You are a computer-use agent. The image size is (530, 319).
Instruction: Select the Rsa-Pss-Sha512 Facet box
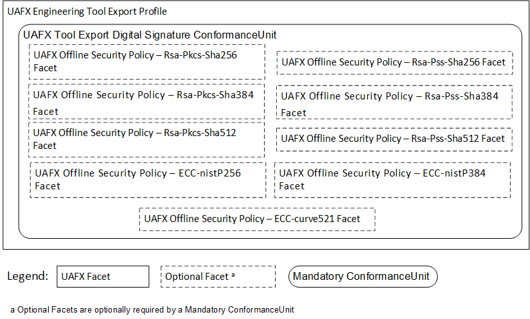pyautogui.click(x=394, y=139)
